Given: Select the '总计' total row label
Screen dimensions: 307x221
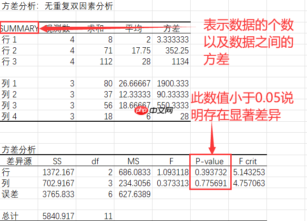Looking at the screenshot, I should [x=10, y=216].
